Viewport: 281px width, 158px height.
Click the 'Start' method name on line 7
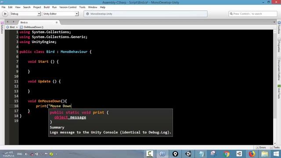(x=43, y=61)
